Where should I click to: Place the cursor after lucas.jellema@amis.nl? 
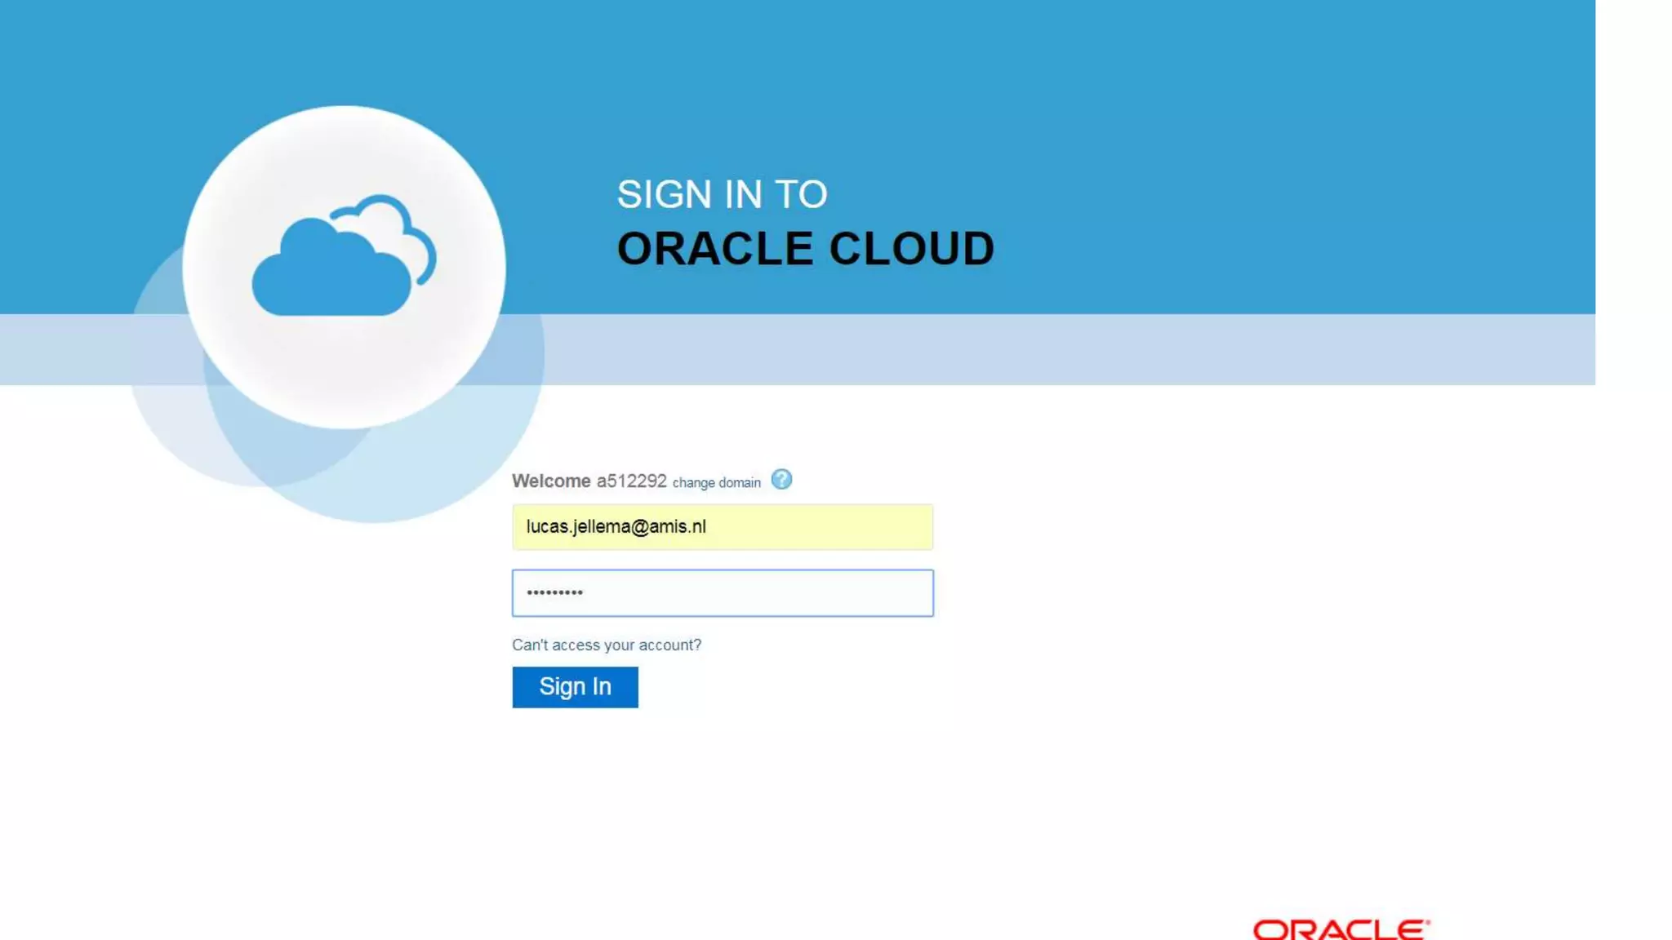[x=708, y=527]
